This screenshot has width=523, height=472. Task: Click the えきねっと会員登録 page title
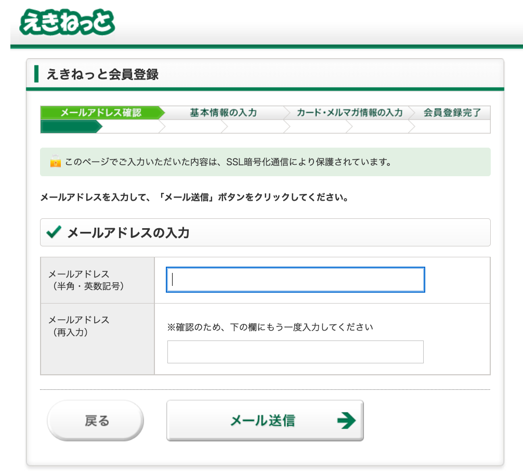point(102,74)
